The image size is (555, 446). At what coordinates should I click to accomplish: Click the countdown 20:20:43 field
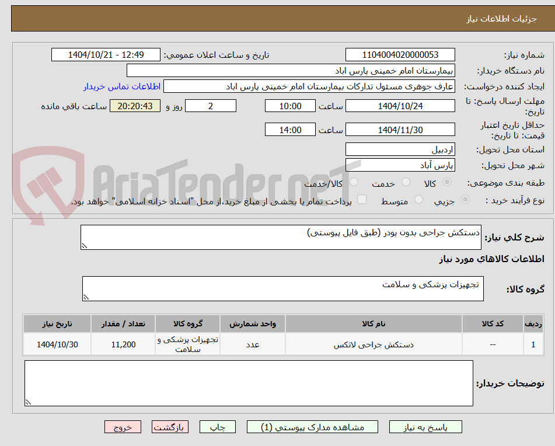(x=135, y=106)
